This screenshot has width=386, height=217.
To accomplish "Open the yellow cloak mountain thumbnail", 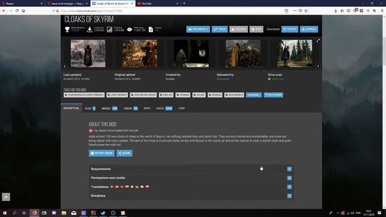I will 243,54.
